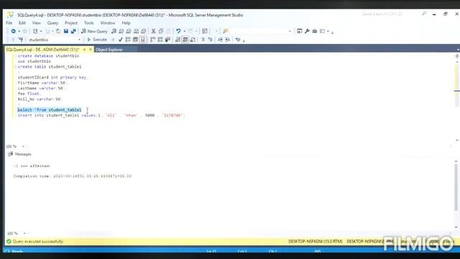Viewport: 460px width, 259px height.
Task: Click the New Query button
Action: click(x=94, y=31)
